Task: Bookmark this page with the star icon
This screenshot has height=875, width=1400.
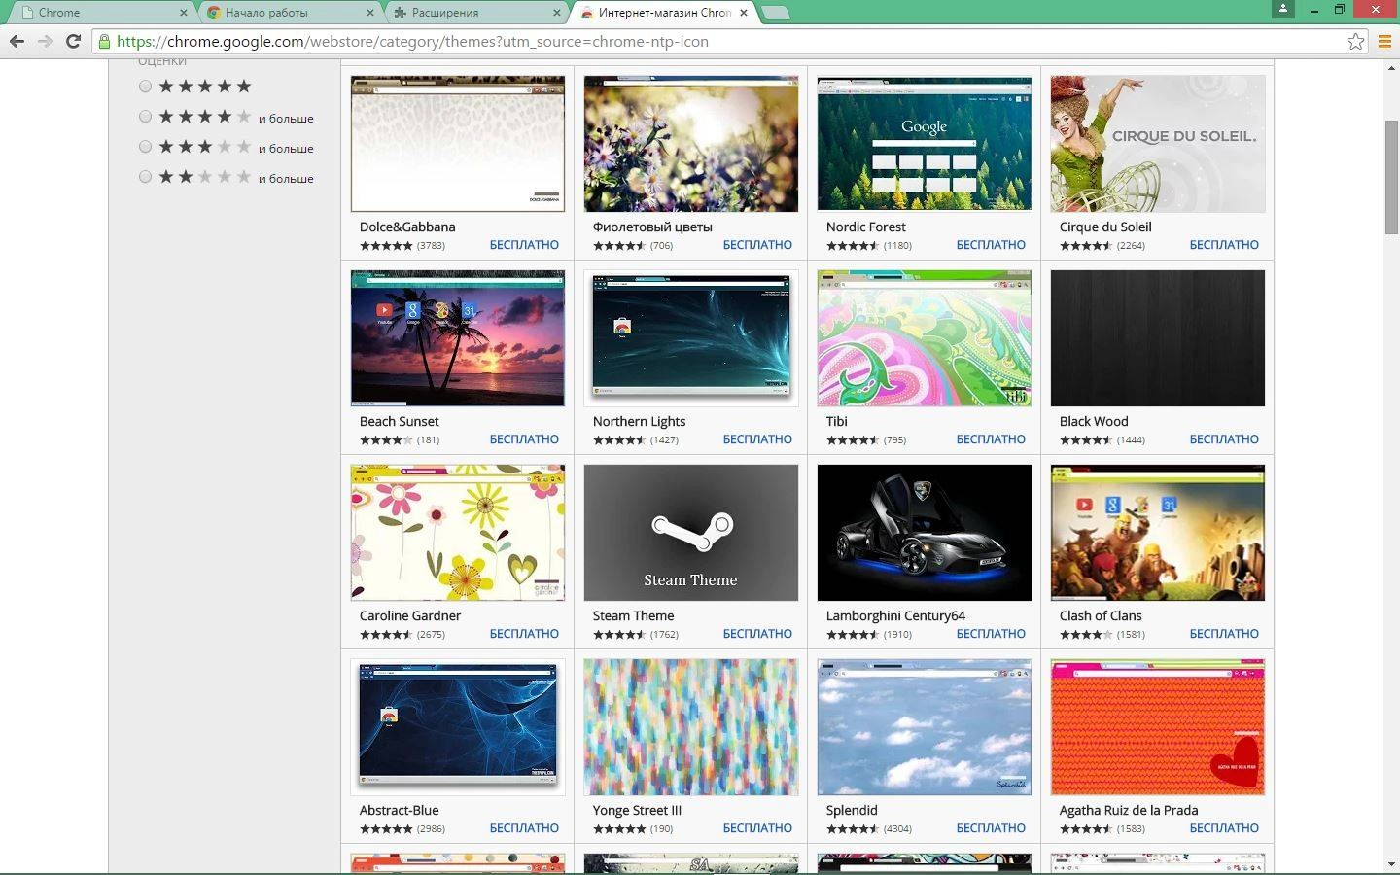Action: click(x=1355, y=41)
